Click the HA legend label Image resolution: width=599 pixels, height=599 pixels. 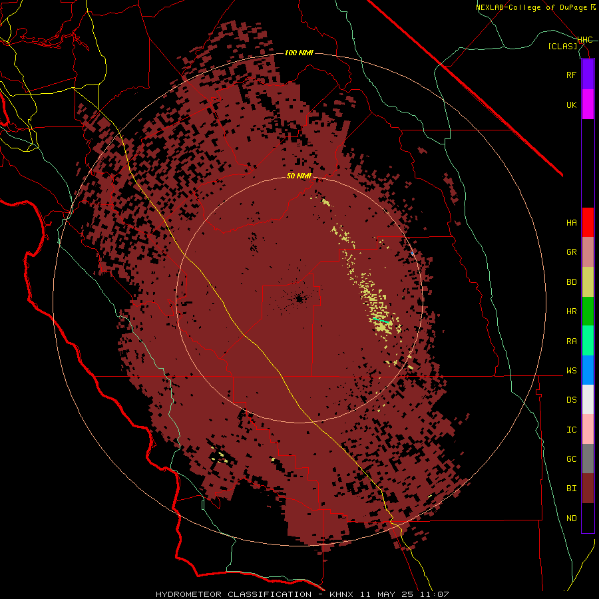coord(571,223)
